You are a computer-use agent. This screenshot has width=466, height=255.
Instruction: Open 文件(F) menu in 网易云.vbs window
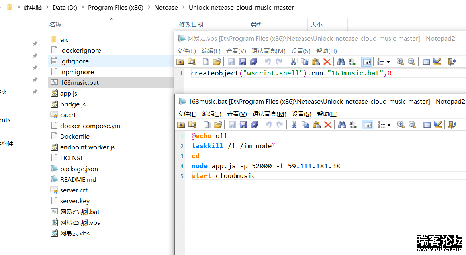(186, 51)
